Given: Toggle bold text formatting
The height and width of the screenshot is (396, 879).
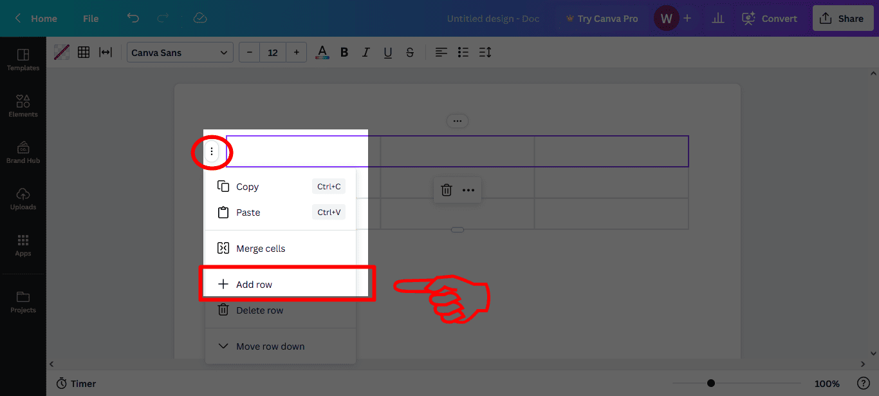Looking at the screenshot, I should pyautogui.click(x=344, y=52).
